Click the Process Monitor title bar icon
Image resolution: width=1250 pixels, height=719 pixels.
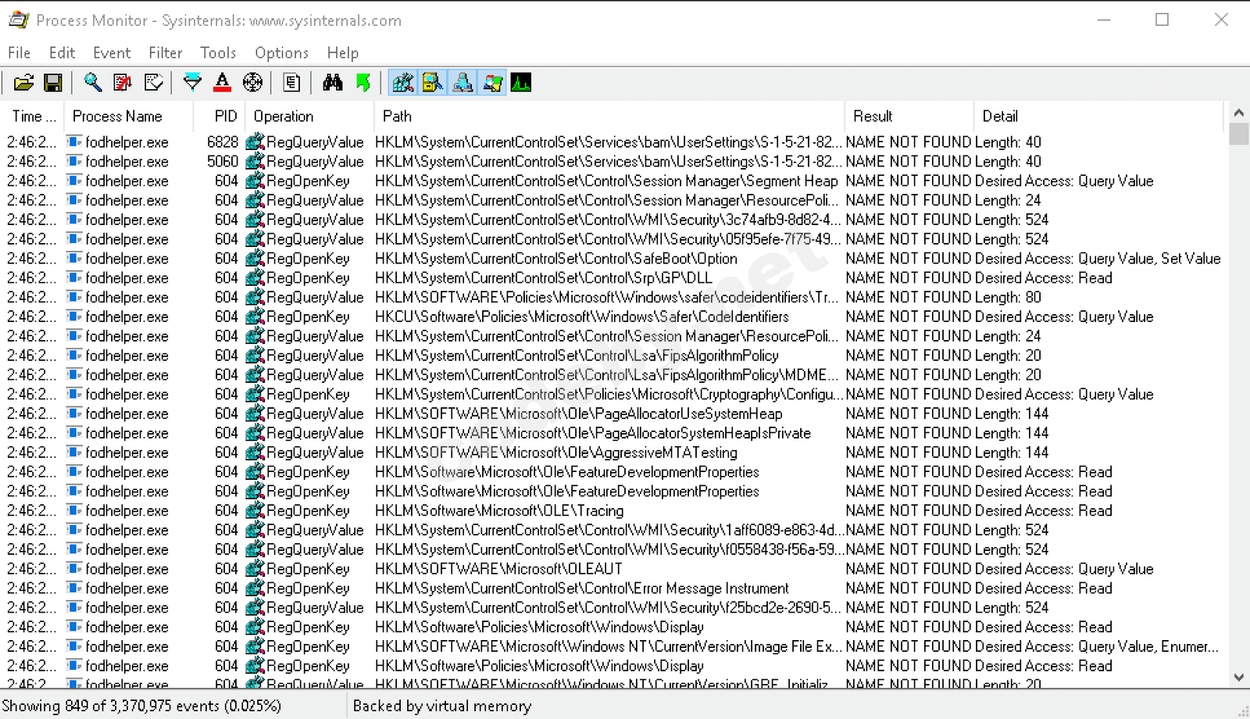(19, 20)
